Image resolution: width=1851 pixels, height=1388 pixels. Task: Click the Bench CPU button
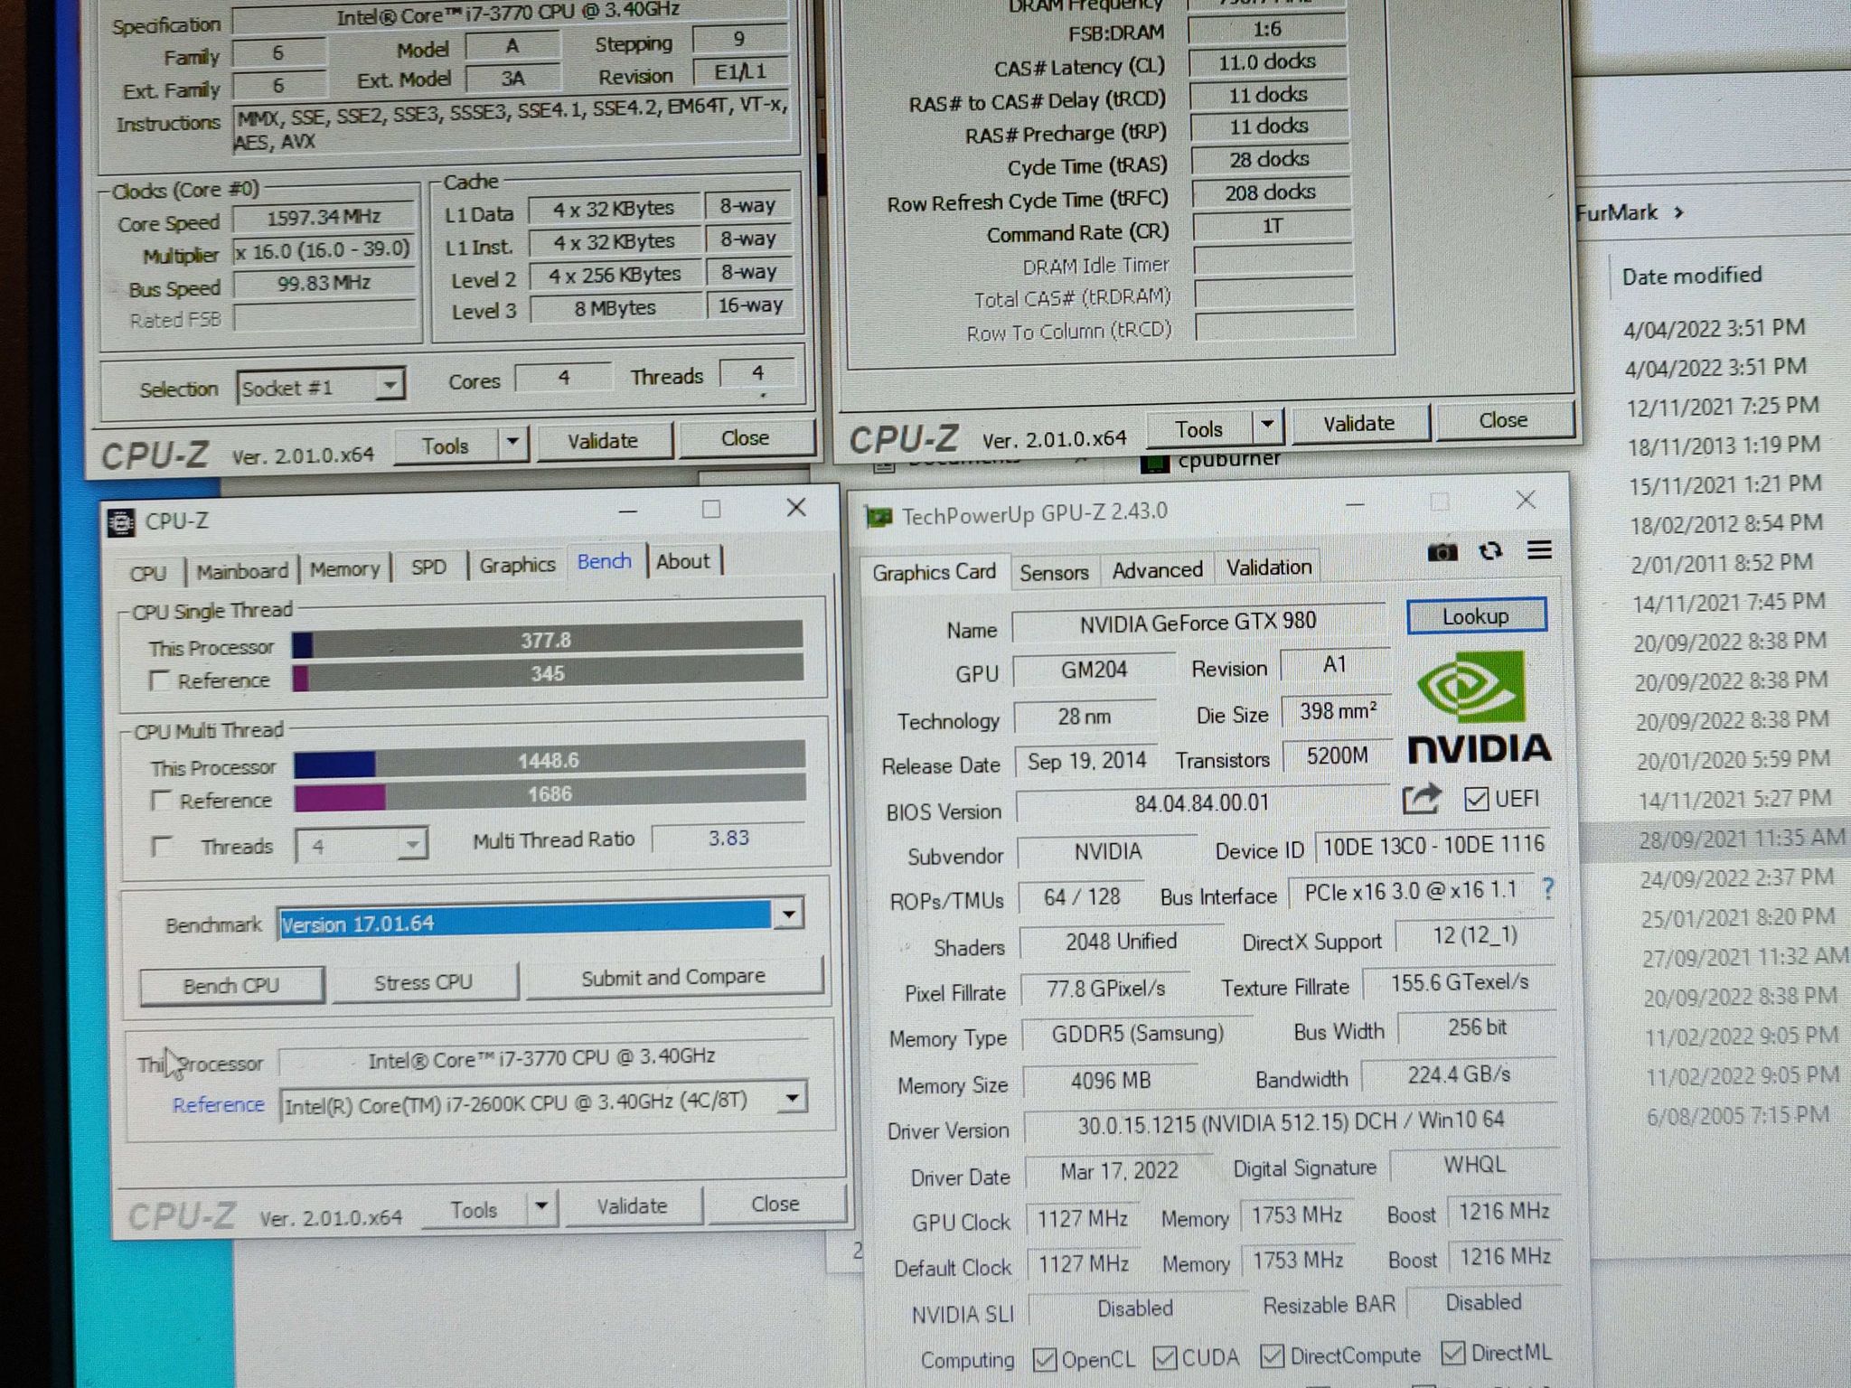[x=231, y=986]
